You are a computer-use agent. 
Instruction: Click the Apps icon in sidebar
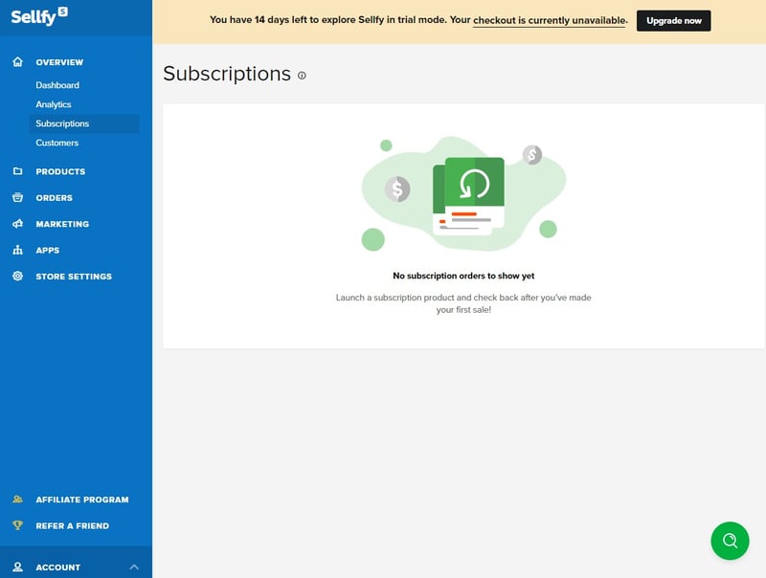(17, 251)
